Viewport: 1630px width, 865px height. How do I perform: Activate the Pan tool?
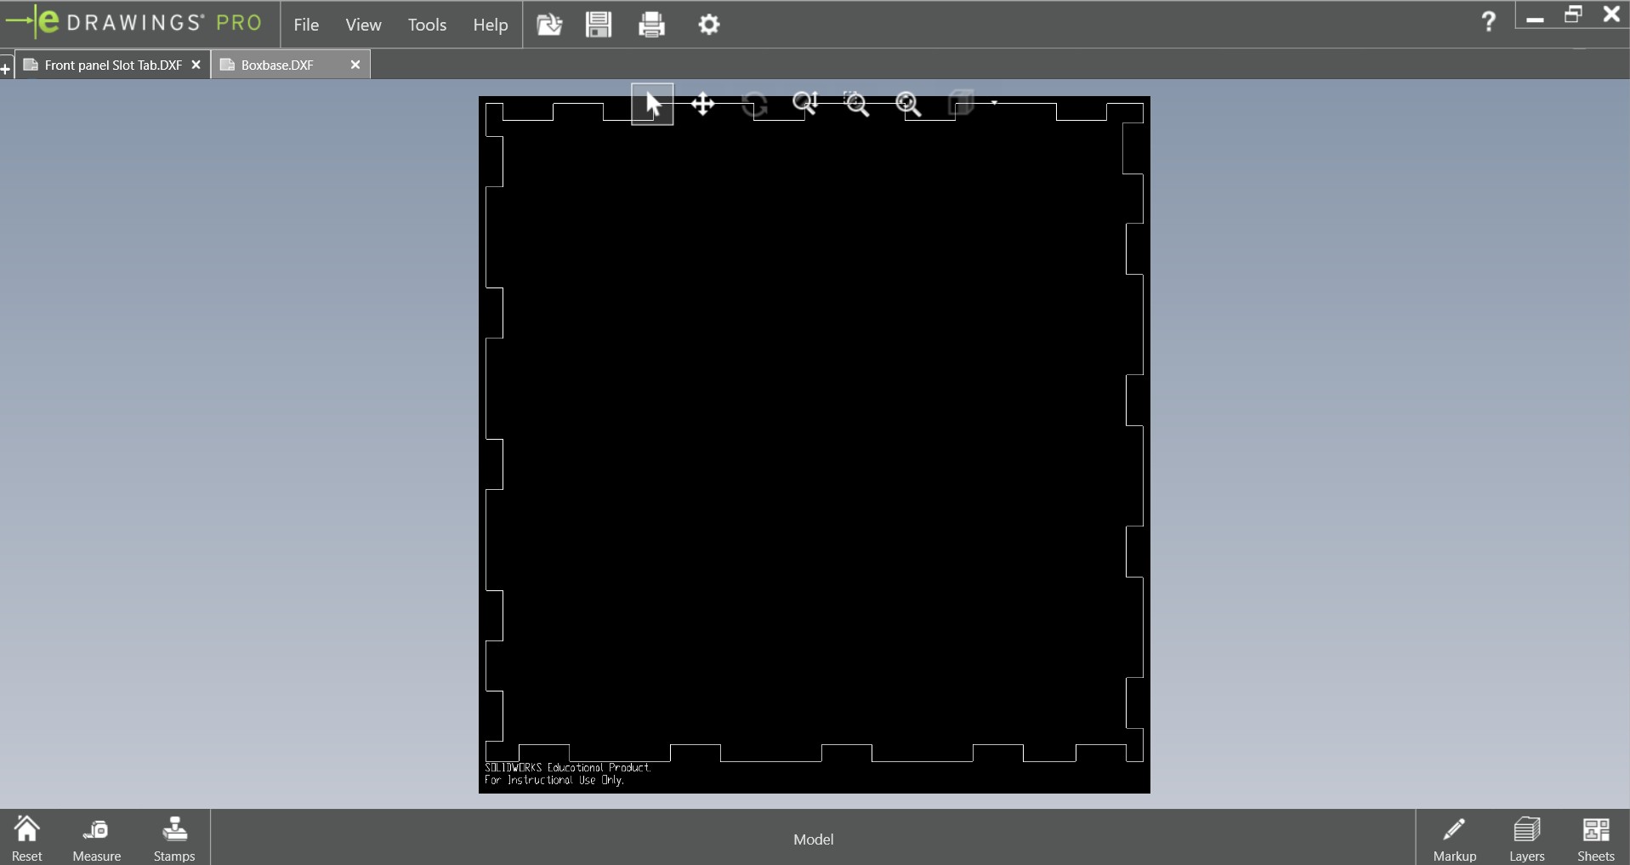tap(703, 105)
